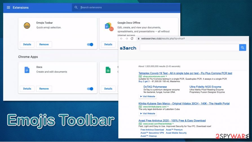Open the Free Antivirus Download sitelink
This screenshot has height=142, width=252.
152,130
